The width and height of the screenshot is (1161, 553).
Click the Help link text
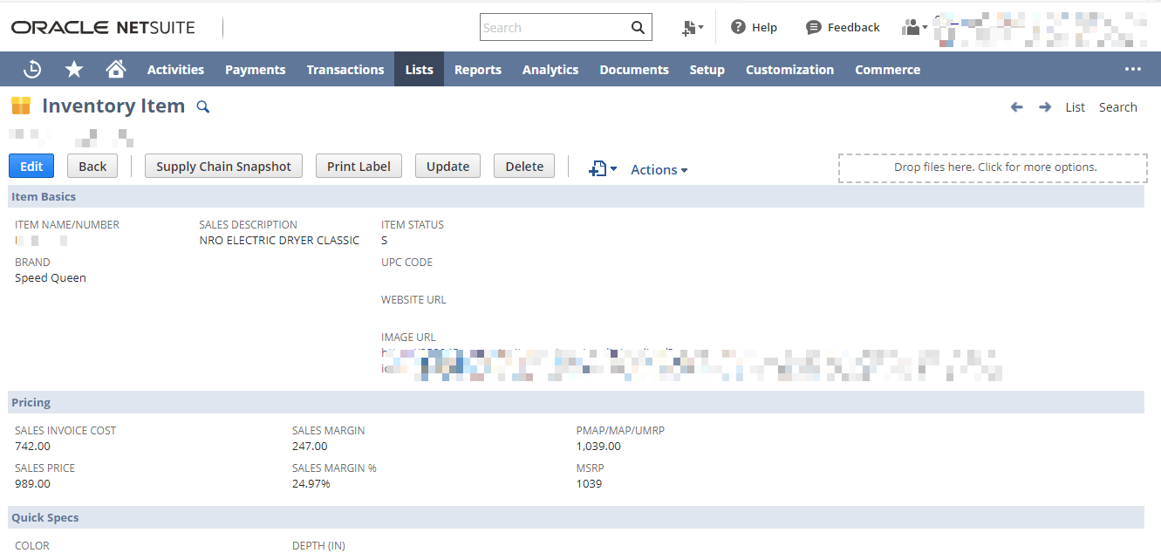pyautogui.click(x=764, y=27)
